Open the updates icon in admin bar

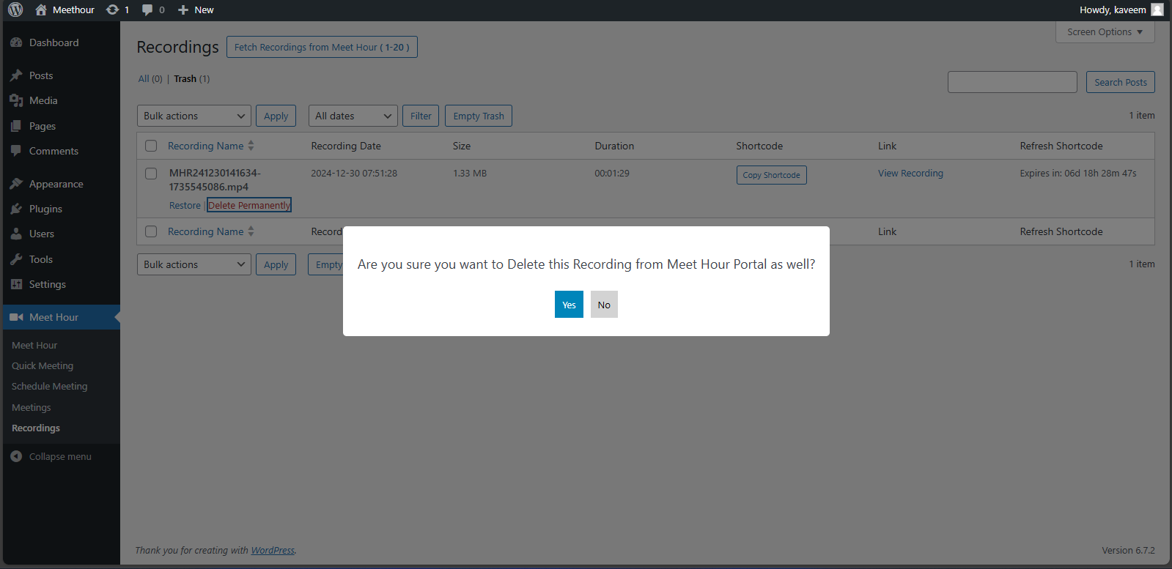coord(112,10)
